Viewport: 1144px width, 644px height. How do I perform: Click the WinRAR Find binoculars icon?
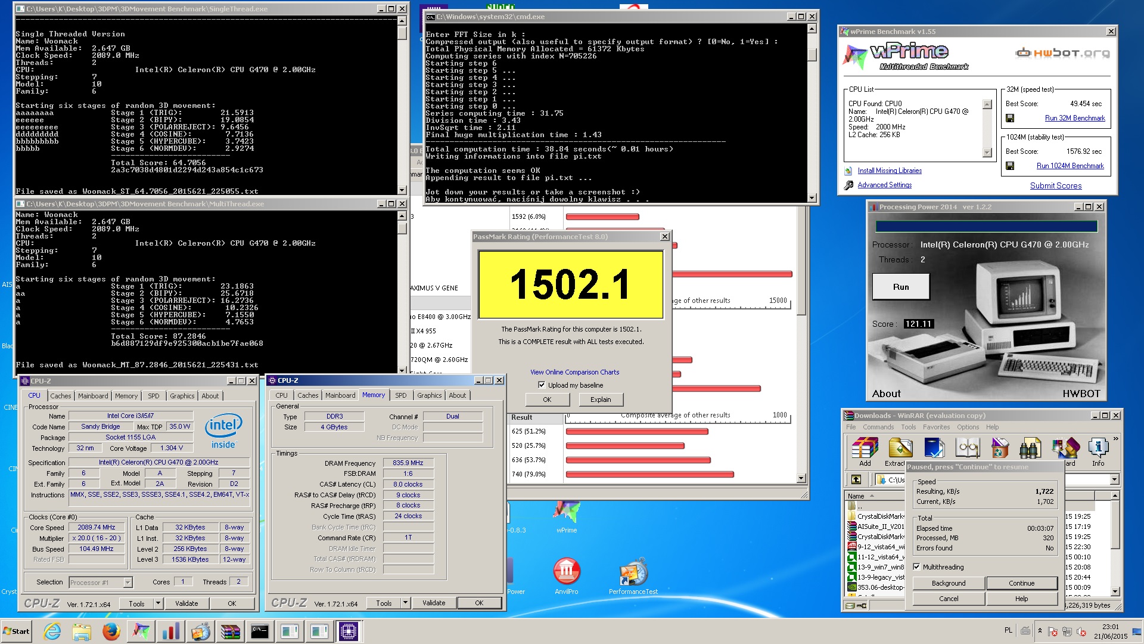[x=1030, y=448]
